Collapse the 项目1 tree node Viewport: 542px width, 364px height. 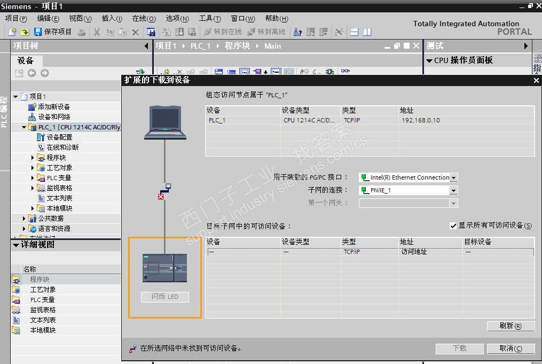tap(15, 97)
